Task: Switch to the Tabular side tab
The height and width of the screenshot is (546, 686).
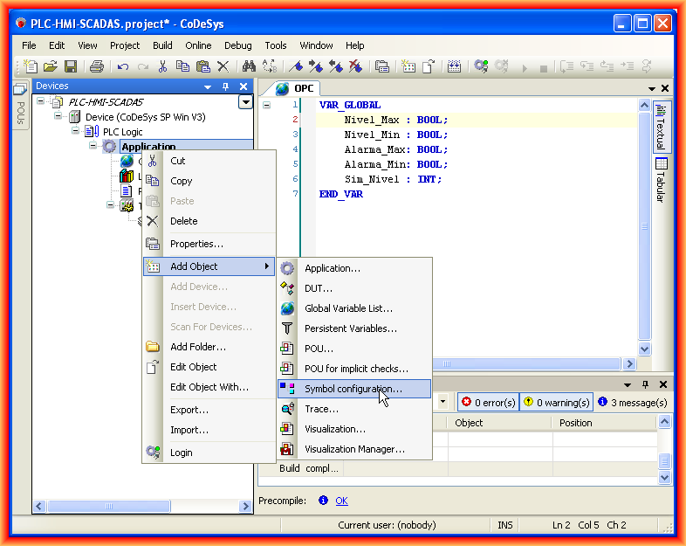Action: (x=661, y=179)
